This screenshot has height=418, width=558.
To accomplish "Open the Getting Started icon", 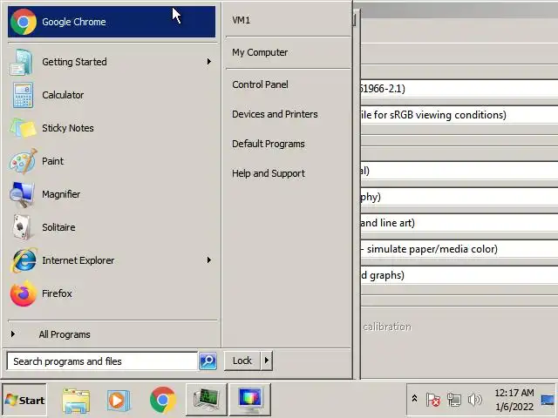I will click(21, 62).
